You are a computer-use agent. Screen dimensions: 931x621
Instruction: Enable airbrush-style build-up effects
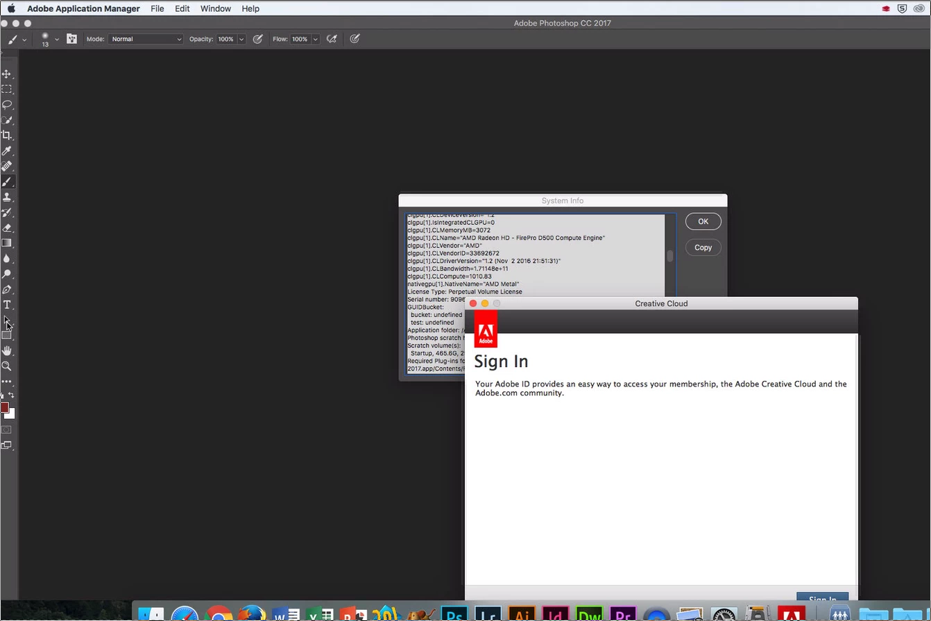click(x=332, y=39)
